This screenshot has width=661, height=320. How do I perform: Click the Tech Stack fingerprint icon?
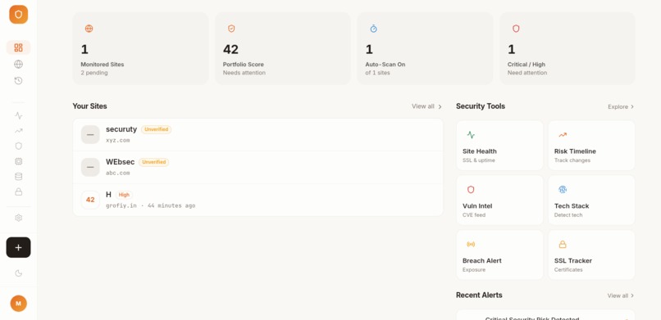point(563,190)
